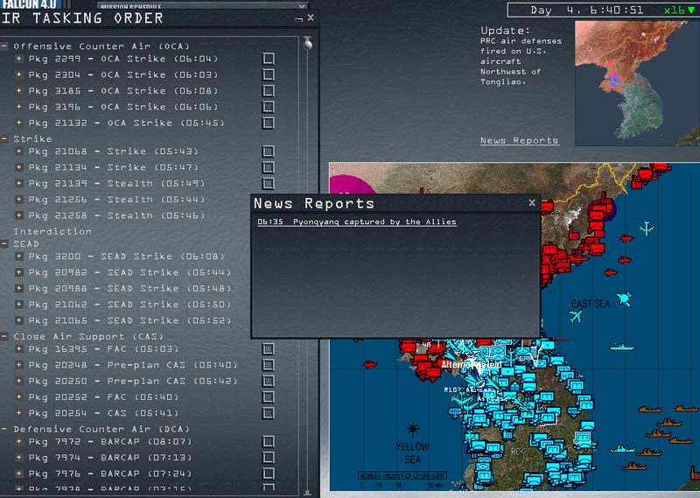Select Pkg 3196 OCA Strike row
Viewport: 700px width, 498px height.
tap(122, 107)
